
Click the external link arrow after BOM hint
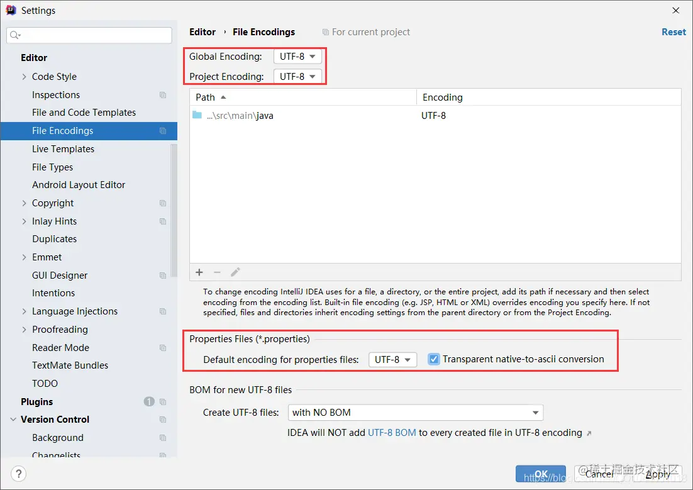coord(589,433)
